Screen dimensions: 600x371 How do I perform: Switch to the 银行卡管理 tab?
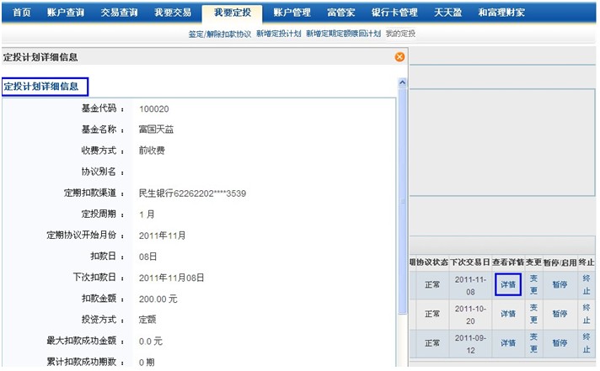(x=394, y=13)
